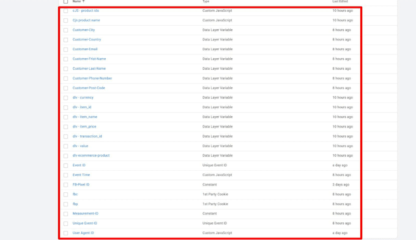Click 'Unique Event ID' type in Event ID row
The image size is (416, 240).
point(215,165)
